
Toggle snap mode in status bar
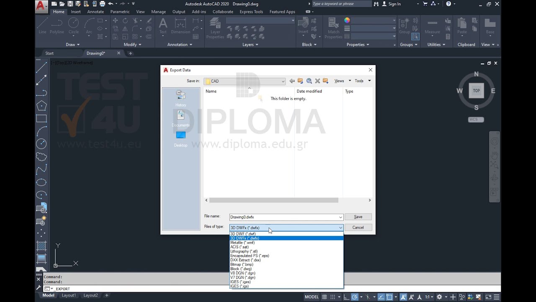332,297
